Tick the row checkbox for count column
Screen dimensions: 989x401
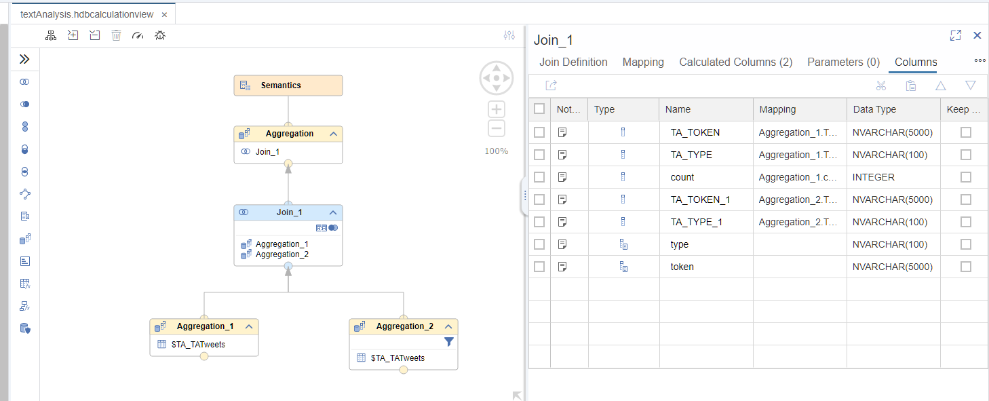pyautogui.click(x=539, y=177)
